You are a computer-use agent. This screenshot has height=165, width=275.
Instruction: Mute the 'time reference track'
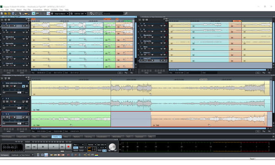7,86
